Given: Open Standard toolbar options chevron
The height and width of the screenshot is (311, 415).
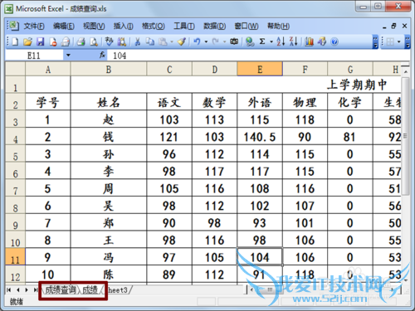Looking at the screenshot, I should point(375,41).
